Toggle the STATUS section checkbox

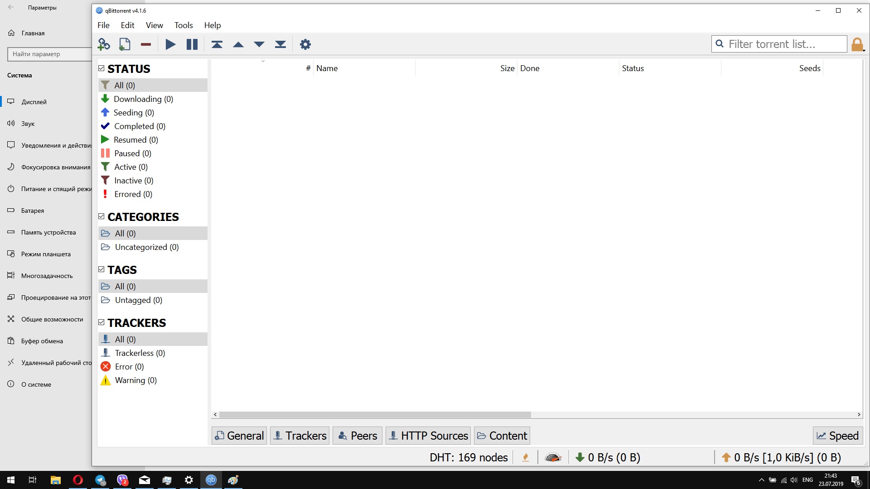(x=101, y=67)
